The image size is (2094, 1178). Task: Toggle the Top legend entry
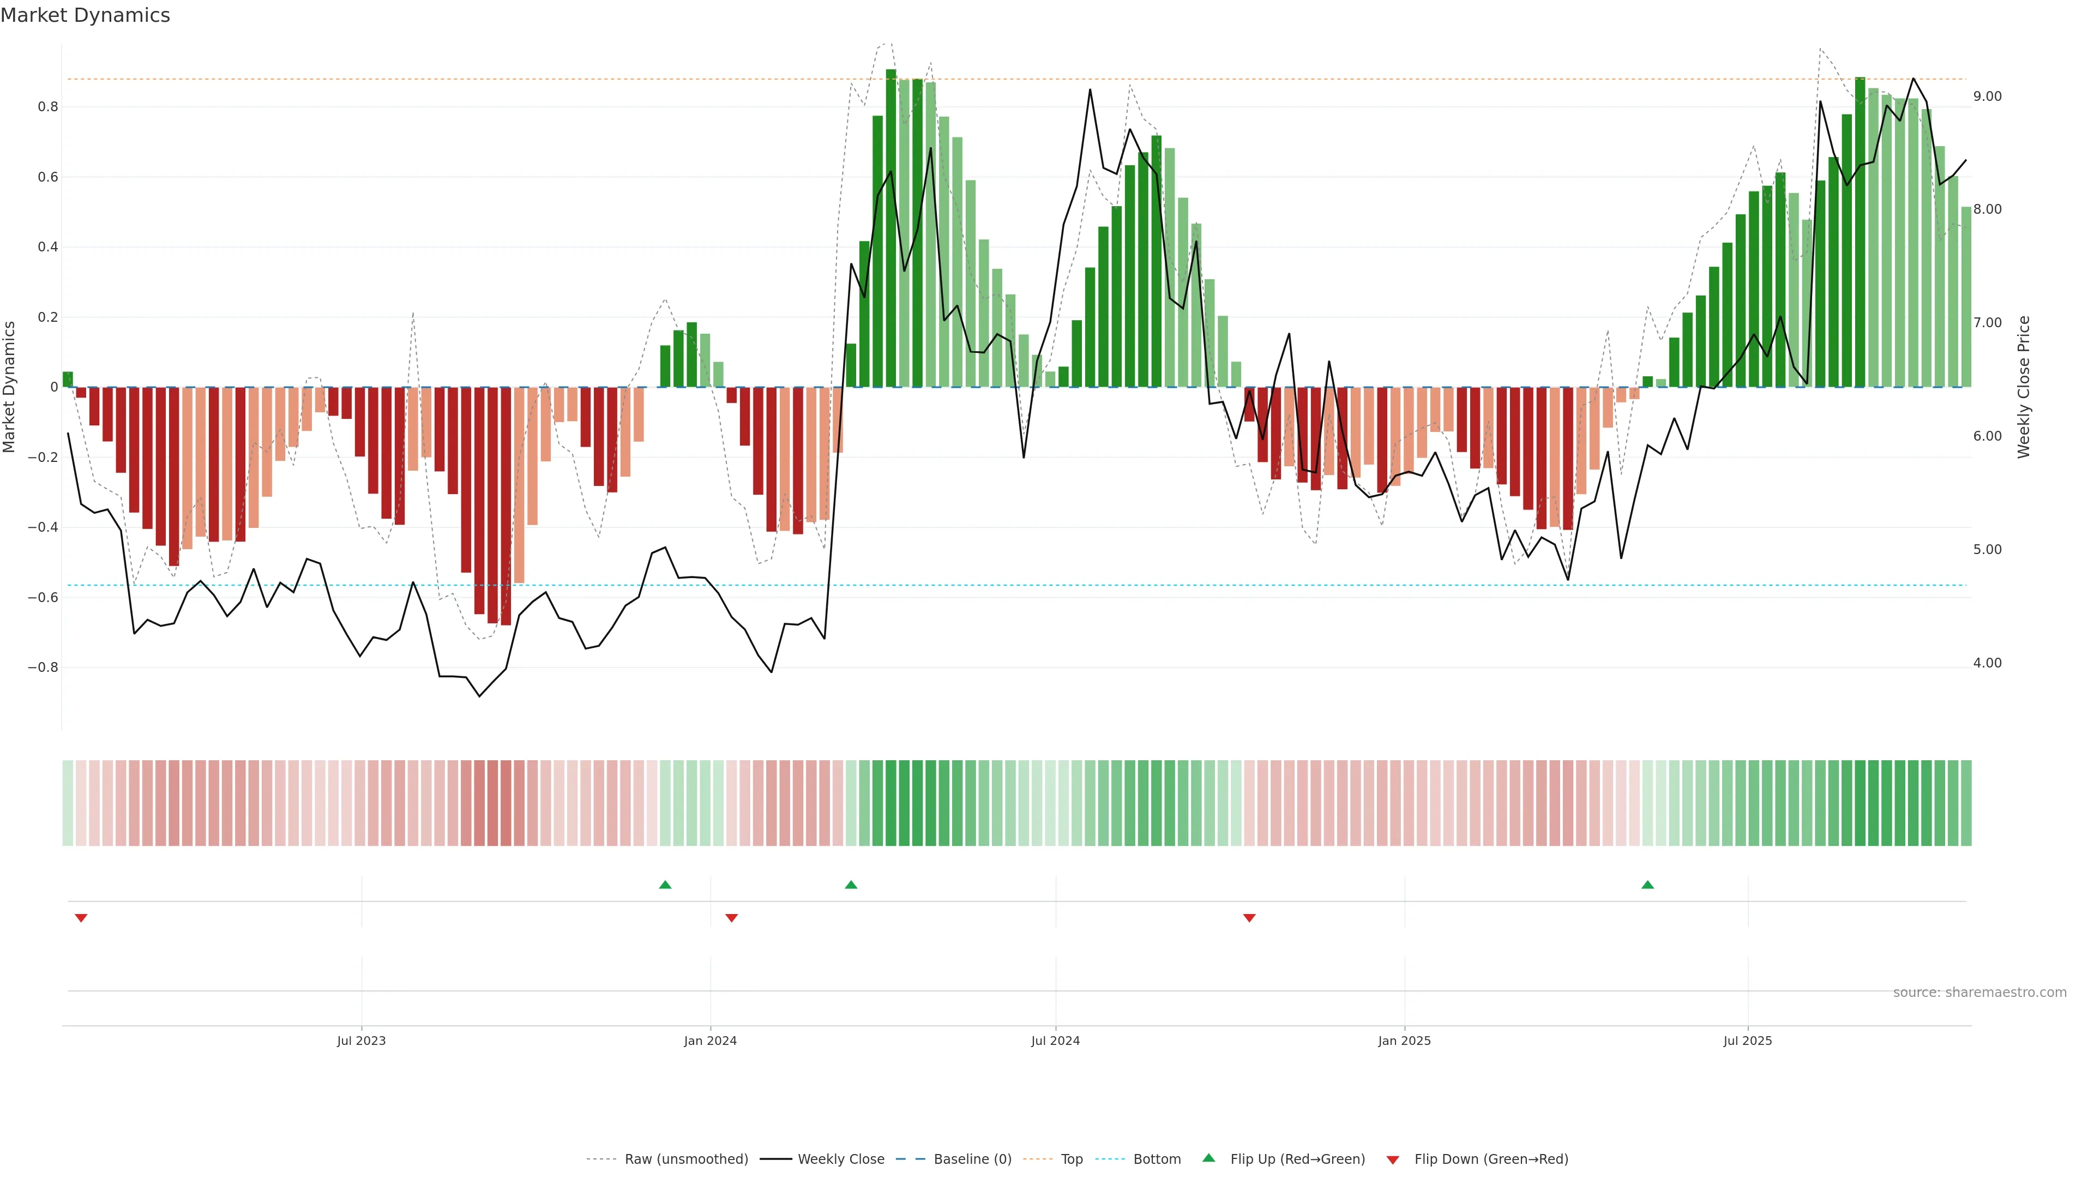coord(1072,1159)
